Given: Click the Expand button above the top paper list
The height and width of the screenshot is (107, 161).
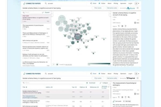Looking at the screenshot, I should pos(46,13).
